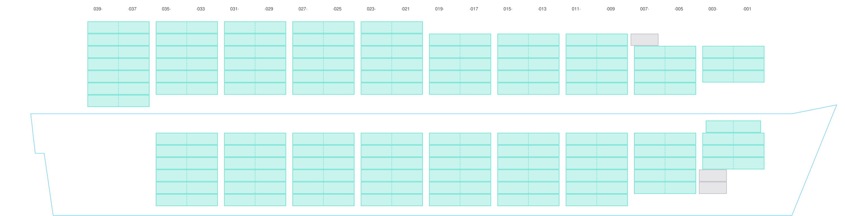The height and width of the screenshot is (216, 845).
Task: Select the topmost on-deck slot in bay 023
Action: [376, 27]
